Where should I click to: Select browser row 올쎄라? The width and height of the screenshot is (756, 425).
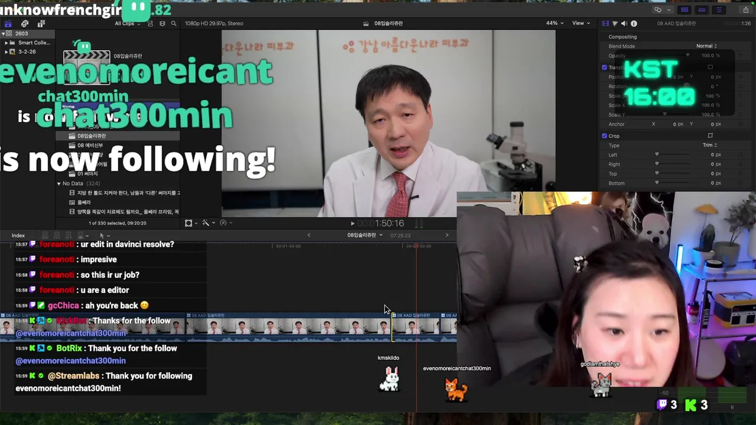pyautogui.click(x=118, y=202)
